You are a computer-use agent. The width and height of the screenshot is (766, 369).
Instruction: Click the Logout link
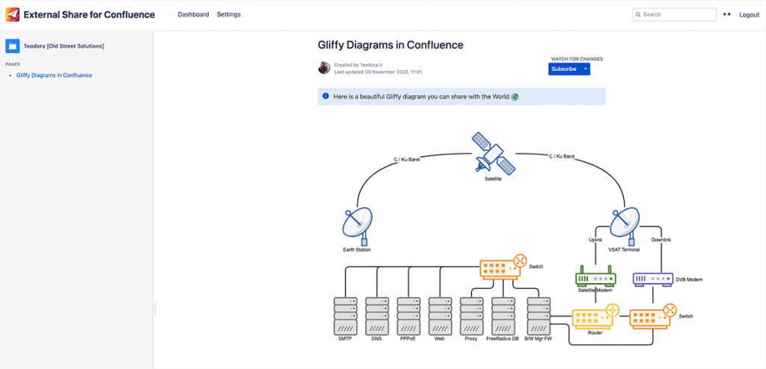[x=749, y=15]
